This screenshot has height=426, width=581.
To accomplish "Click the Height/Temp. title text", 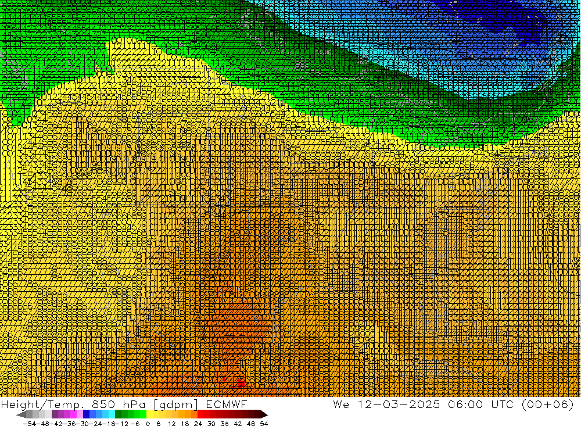I will coord(42,404).
